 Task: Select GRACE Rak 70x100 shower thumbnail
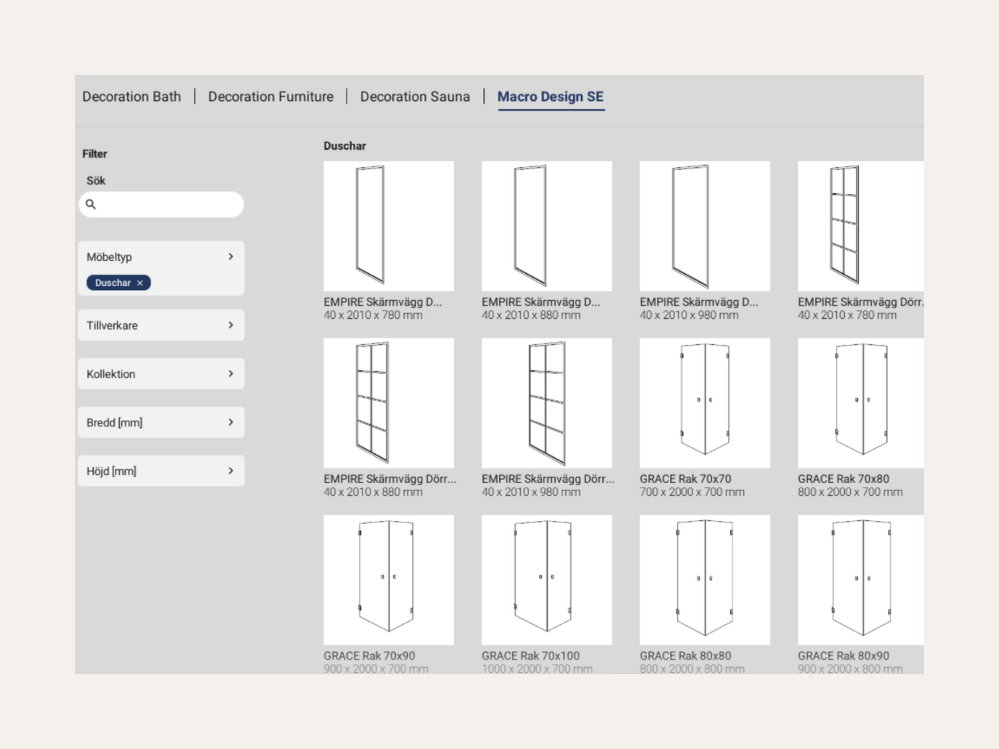pyautogui.click(x=546, y=580)
